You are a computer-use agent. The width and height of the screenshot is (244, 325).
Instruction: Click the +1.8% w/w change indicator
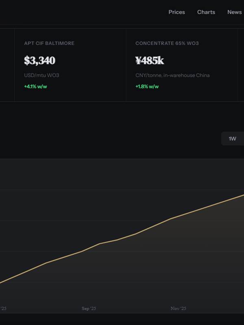click(147, 87)
